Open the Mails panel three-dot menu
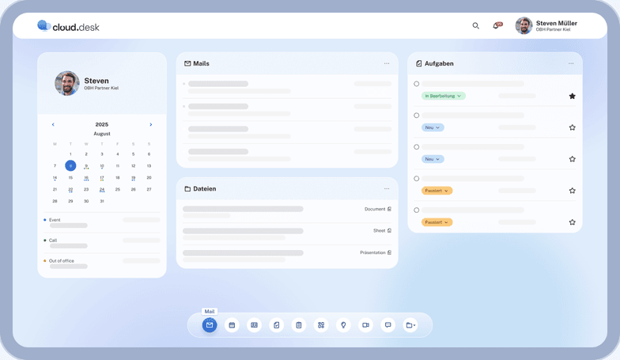The image size is (620, 360). pyautogui.click(x=387, y=63)
